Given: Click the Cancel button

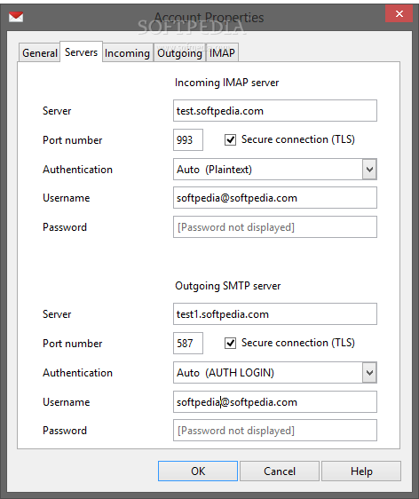Looking at the screenshot, I should (280, 471).
